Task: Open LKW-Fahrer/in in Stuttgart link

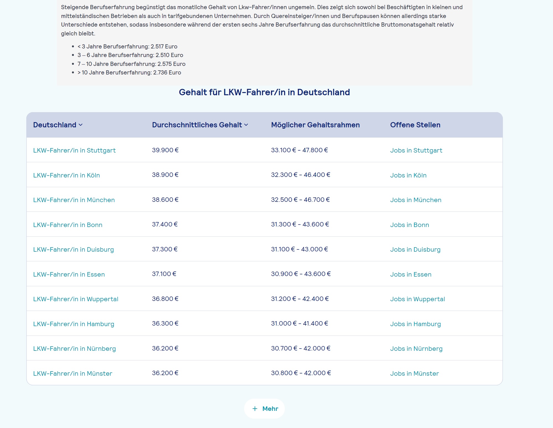Action: 74,150
